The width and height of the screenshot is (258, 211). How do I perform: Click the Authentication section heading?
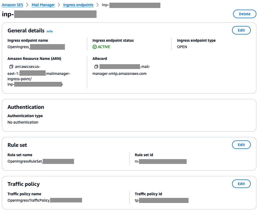25,107
